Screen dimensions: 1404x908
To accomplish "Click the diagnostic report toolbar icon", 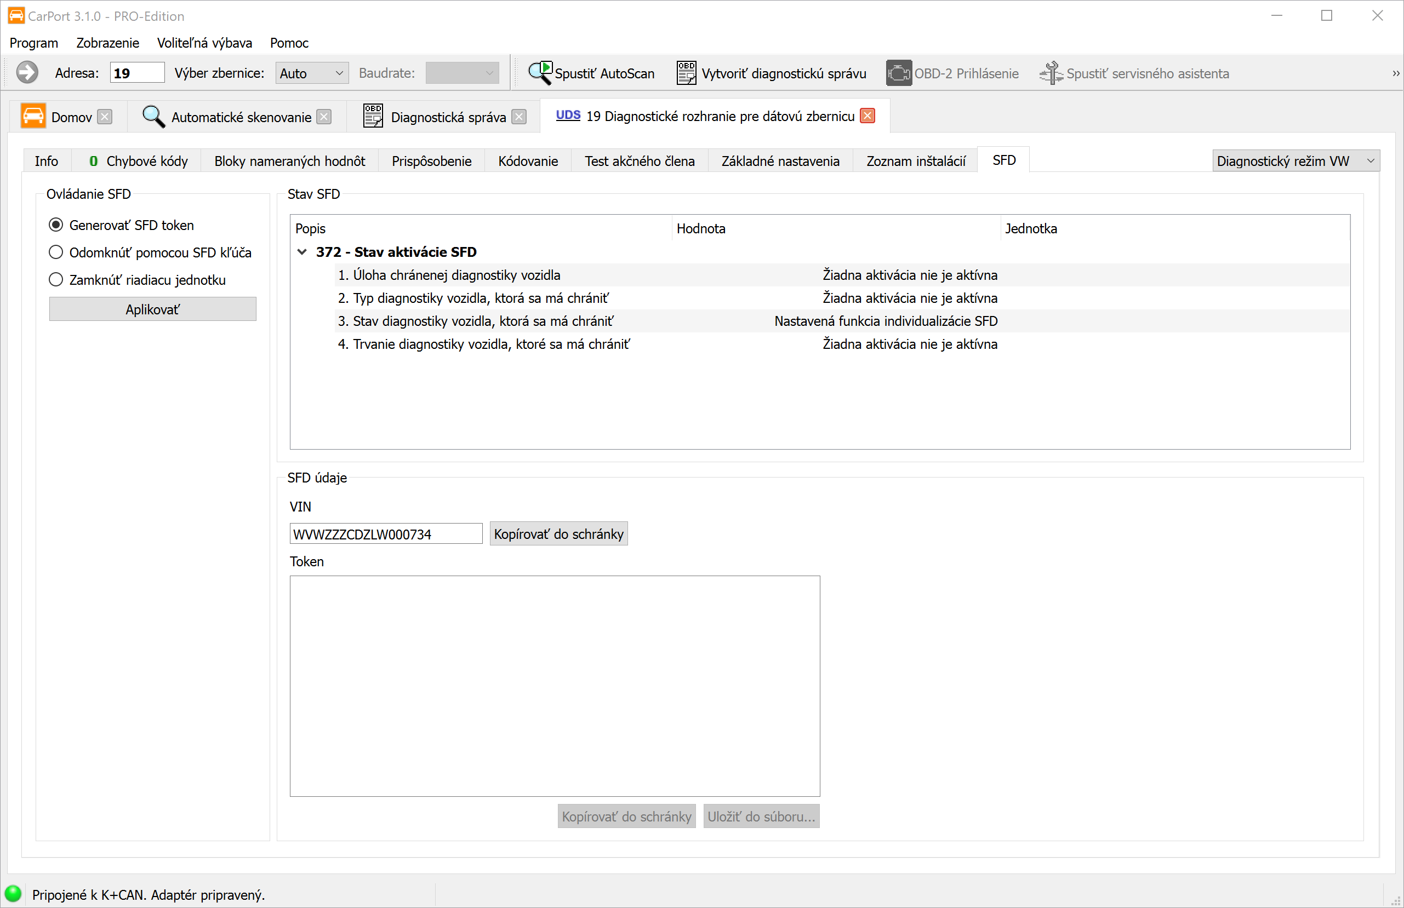I will click(x=686, y=73).
